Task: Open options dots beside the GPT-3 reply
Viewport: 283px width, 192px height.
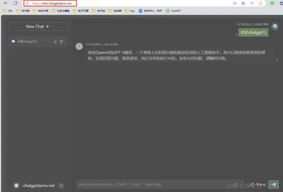Action: (x=277, y=61)
